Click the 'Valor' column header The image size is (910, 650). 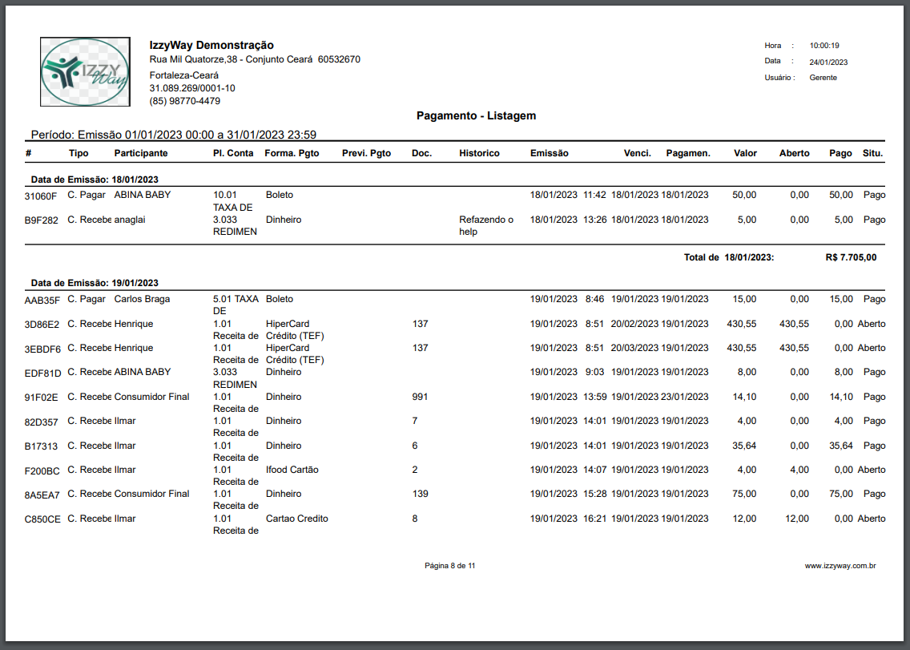point(745,153)
